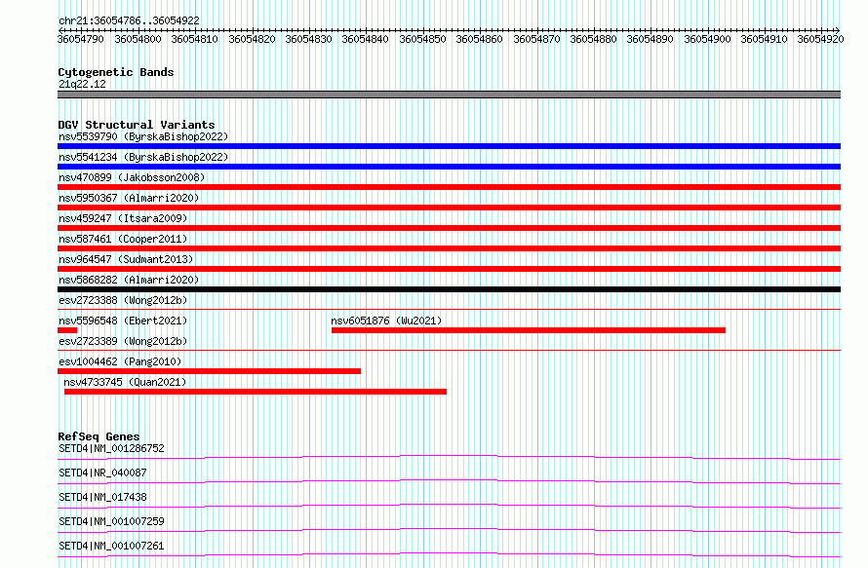868x568 pixels.
Task: Click esv2723389 (Wong2012b) variant label
Action: (x=123, y=341)
